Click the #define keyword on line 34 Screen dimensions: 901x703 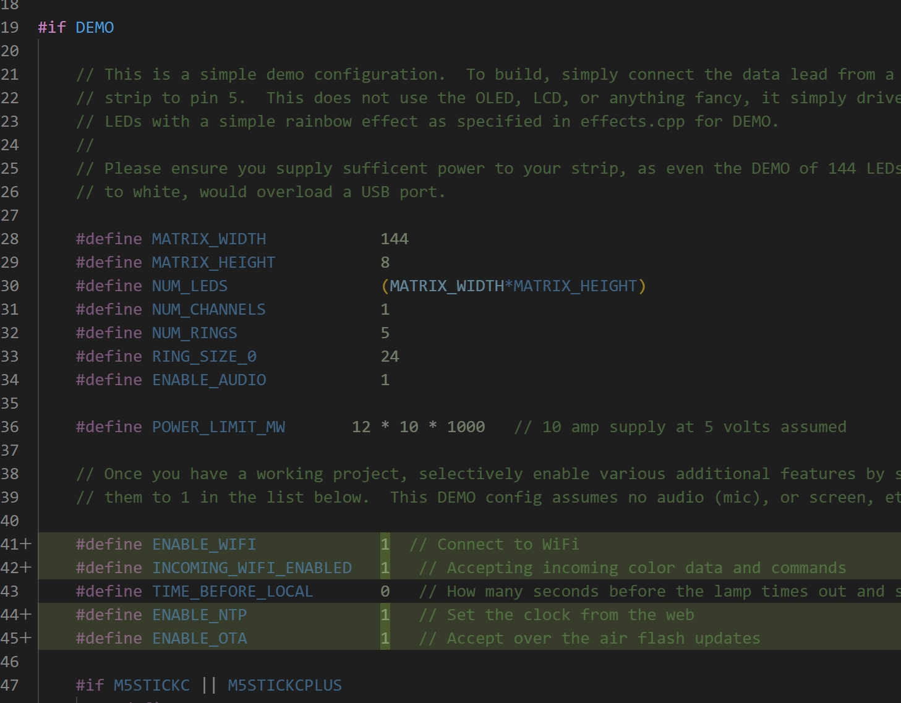[x=109, y=380]
